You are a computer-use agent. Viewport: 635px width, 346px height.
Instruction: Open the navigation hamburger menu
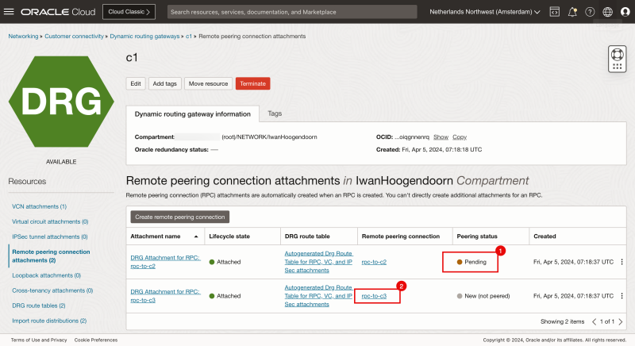10,12
